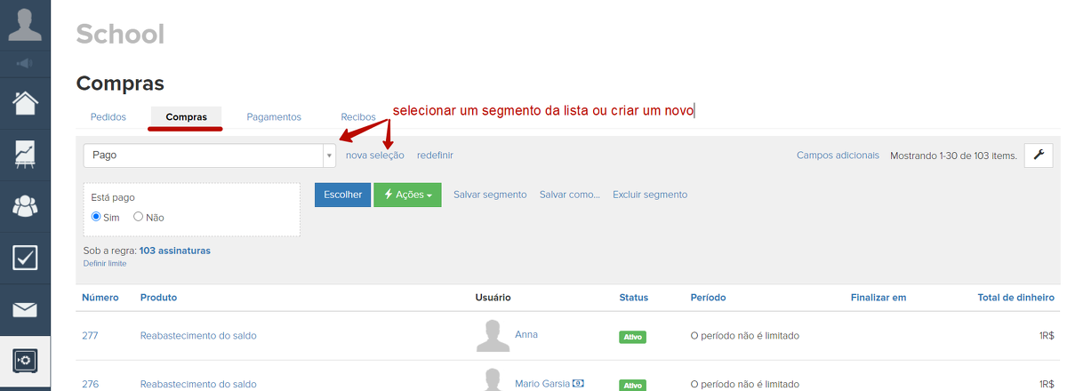The width and height of the screenshot is (1067, 391).
Task: Open the Ações dropdown button
Action: (x=407, y=195)
